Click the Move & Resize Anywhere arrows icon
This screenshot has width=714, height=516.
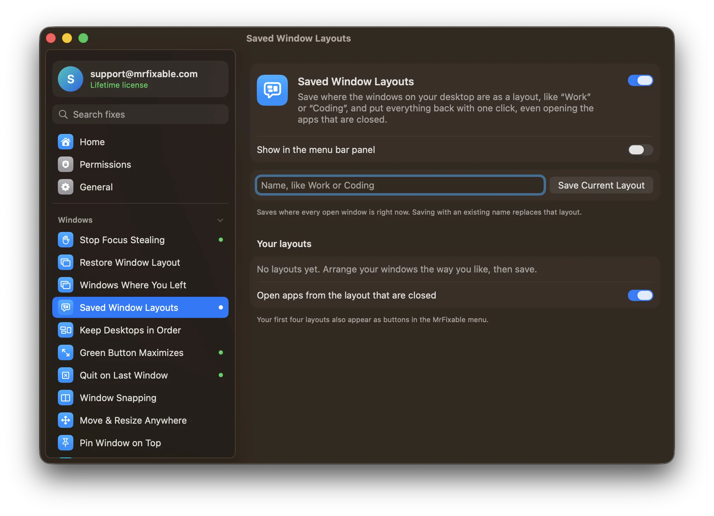tap(66, 420)
